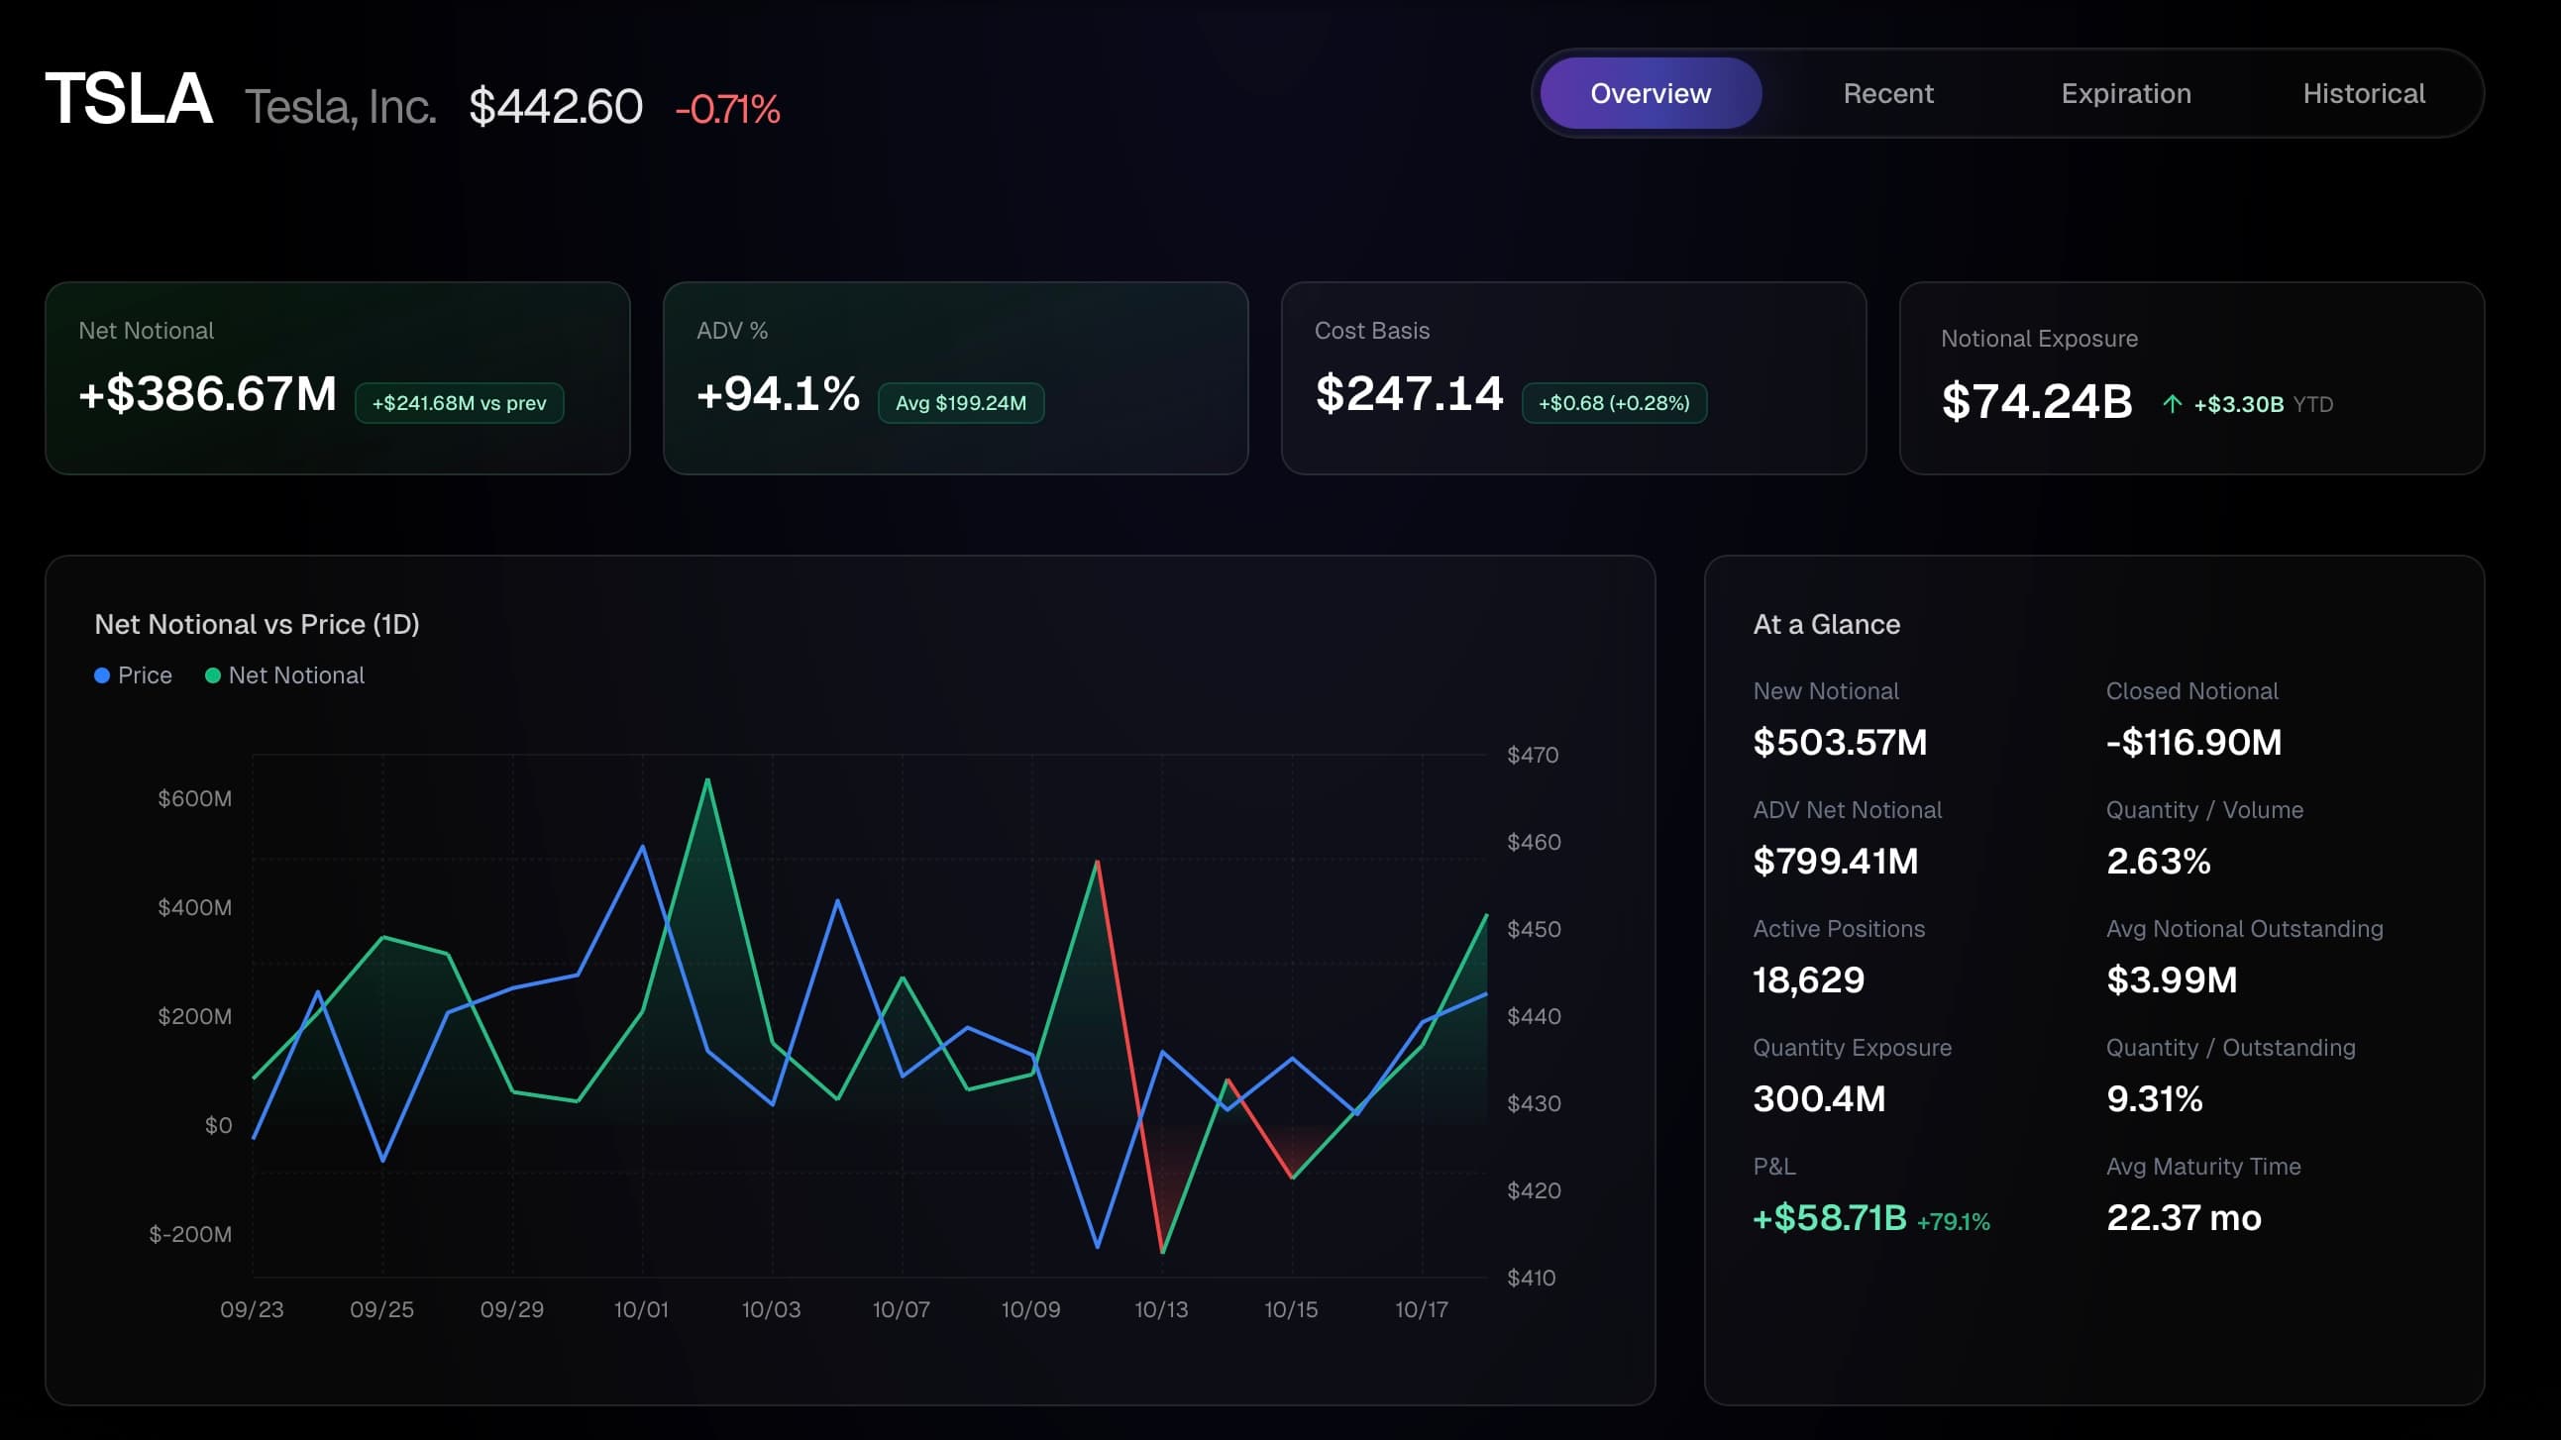Select the Expiration tab
The image size is (2561, 1440).
pyautogui.click(x=2125, y=93)
